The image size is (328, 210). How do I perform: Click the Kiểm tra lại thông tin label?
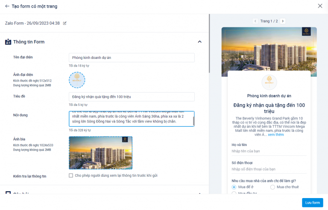pos(30,176)
